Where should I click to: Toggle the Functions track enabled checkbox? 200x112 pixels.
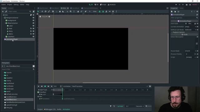click(x=40, y=99)
